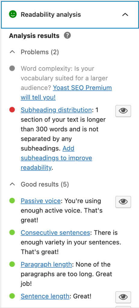This screenshot has width=139, height=308.
Task: Follow the Add subheadings to improve readability link
Action: pos(57,158)
